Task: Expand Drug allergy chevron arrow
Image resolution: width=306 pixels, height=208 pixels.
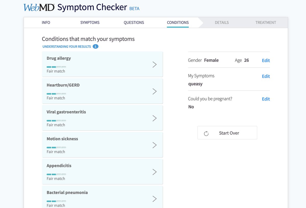Action: pyautogui.click(x=155, y=65)
